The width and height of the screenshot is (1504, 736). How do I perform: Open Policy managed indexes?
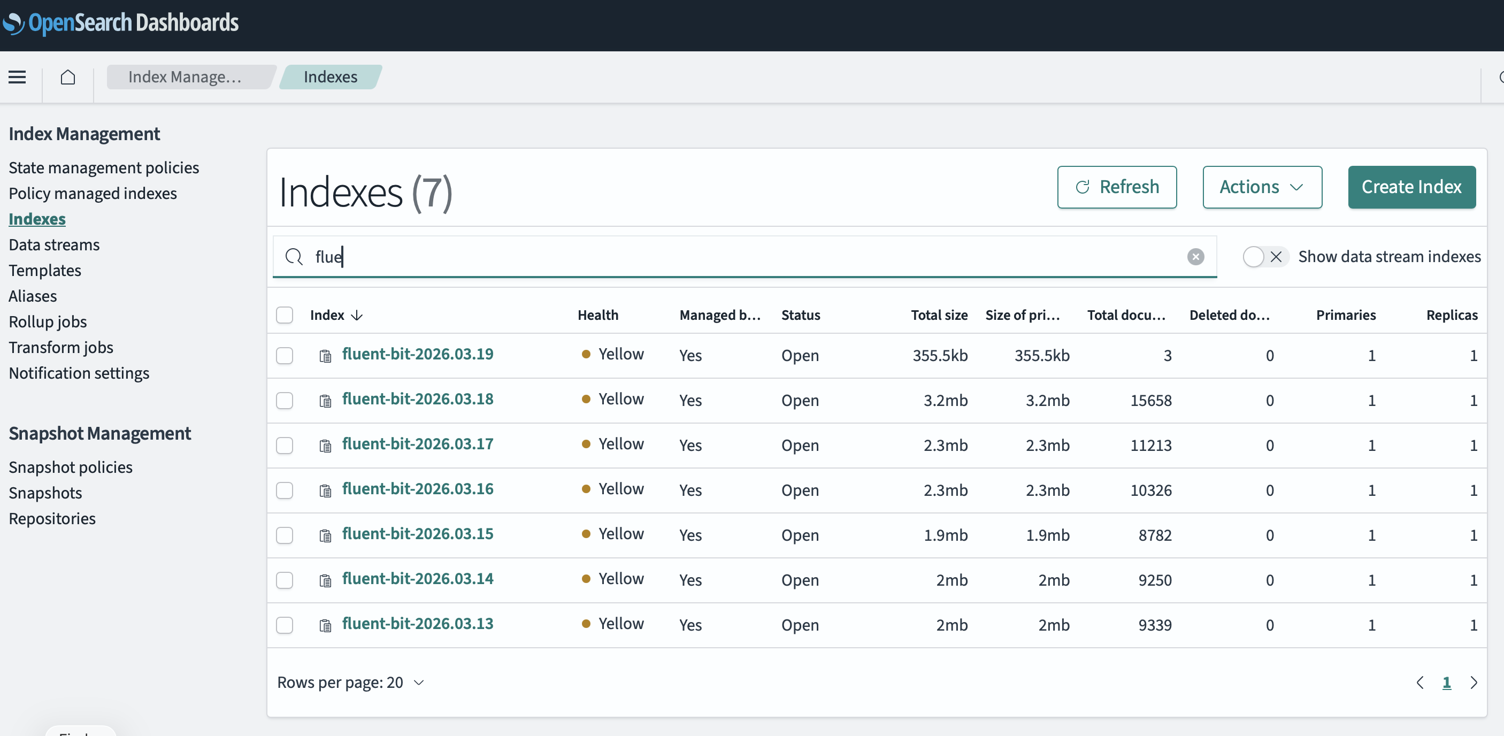point(93,193)
